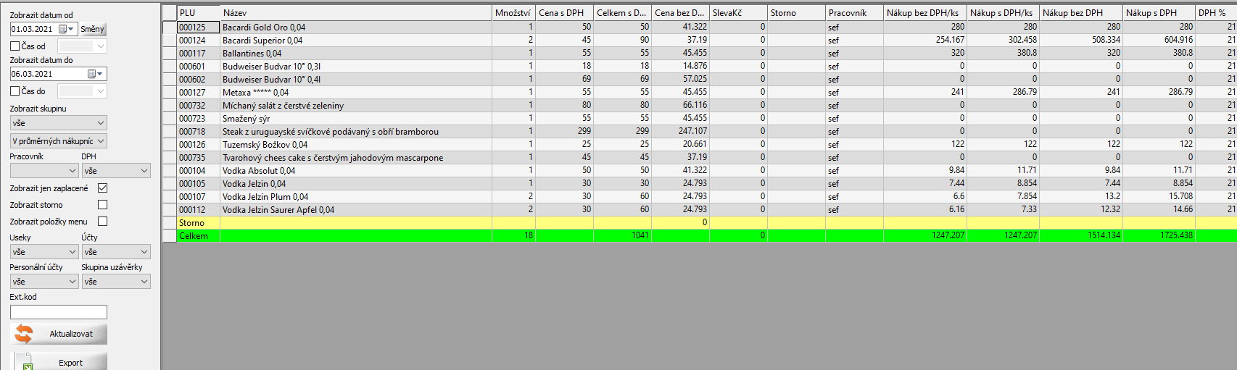
Task: Open calendar picker for start date
Action: (66, 29)
